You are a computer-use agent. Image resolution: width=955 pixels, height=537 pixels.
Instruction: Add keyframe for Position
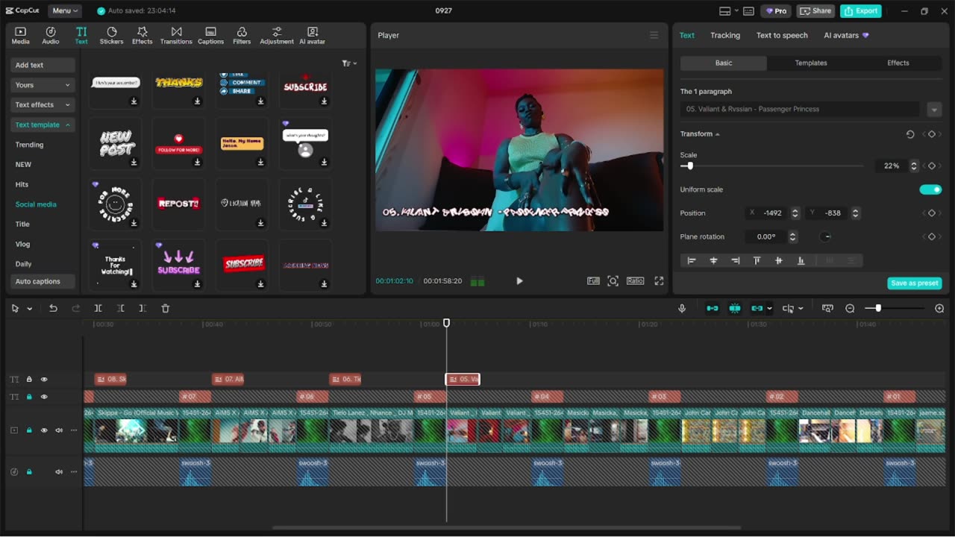(931, 213)
